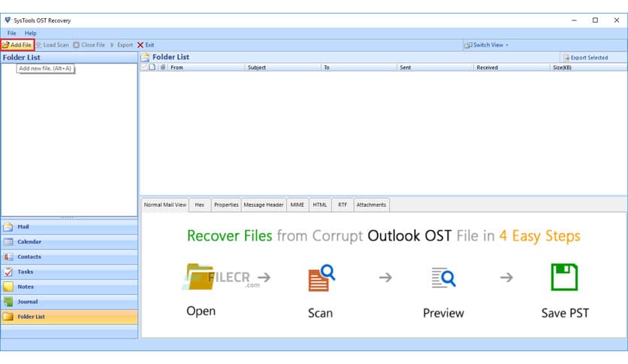Select Tasks in the navigation pane
The height and width of the screenshot is (364, 628).
click(x=69, y=271)
